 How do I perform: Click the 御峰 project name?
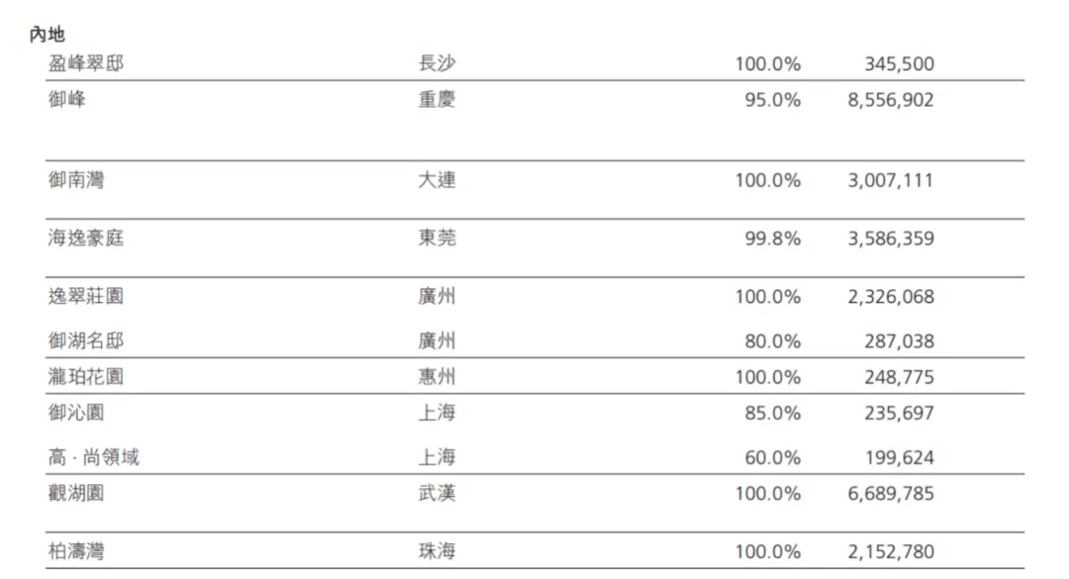coord(67,99)
